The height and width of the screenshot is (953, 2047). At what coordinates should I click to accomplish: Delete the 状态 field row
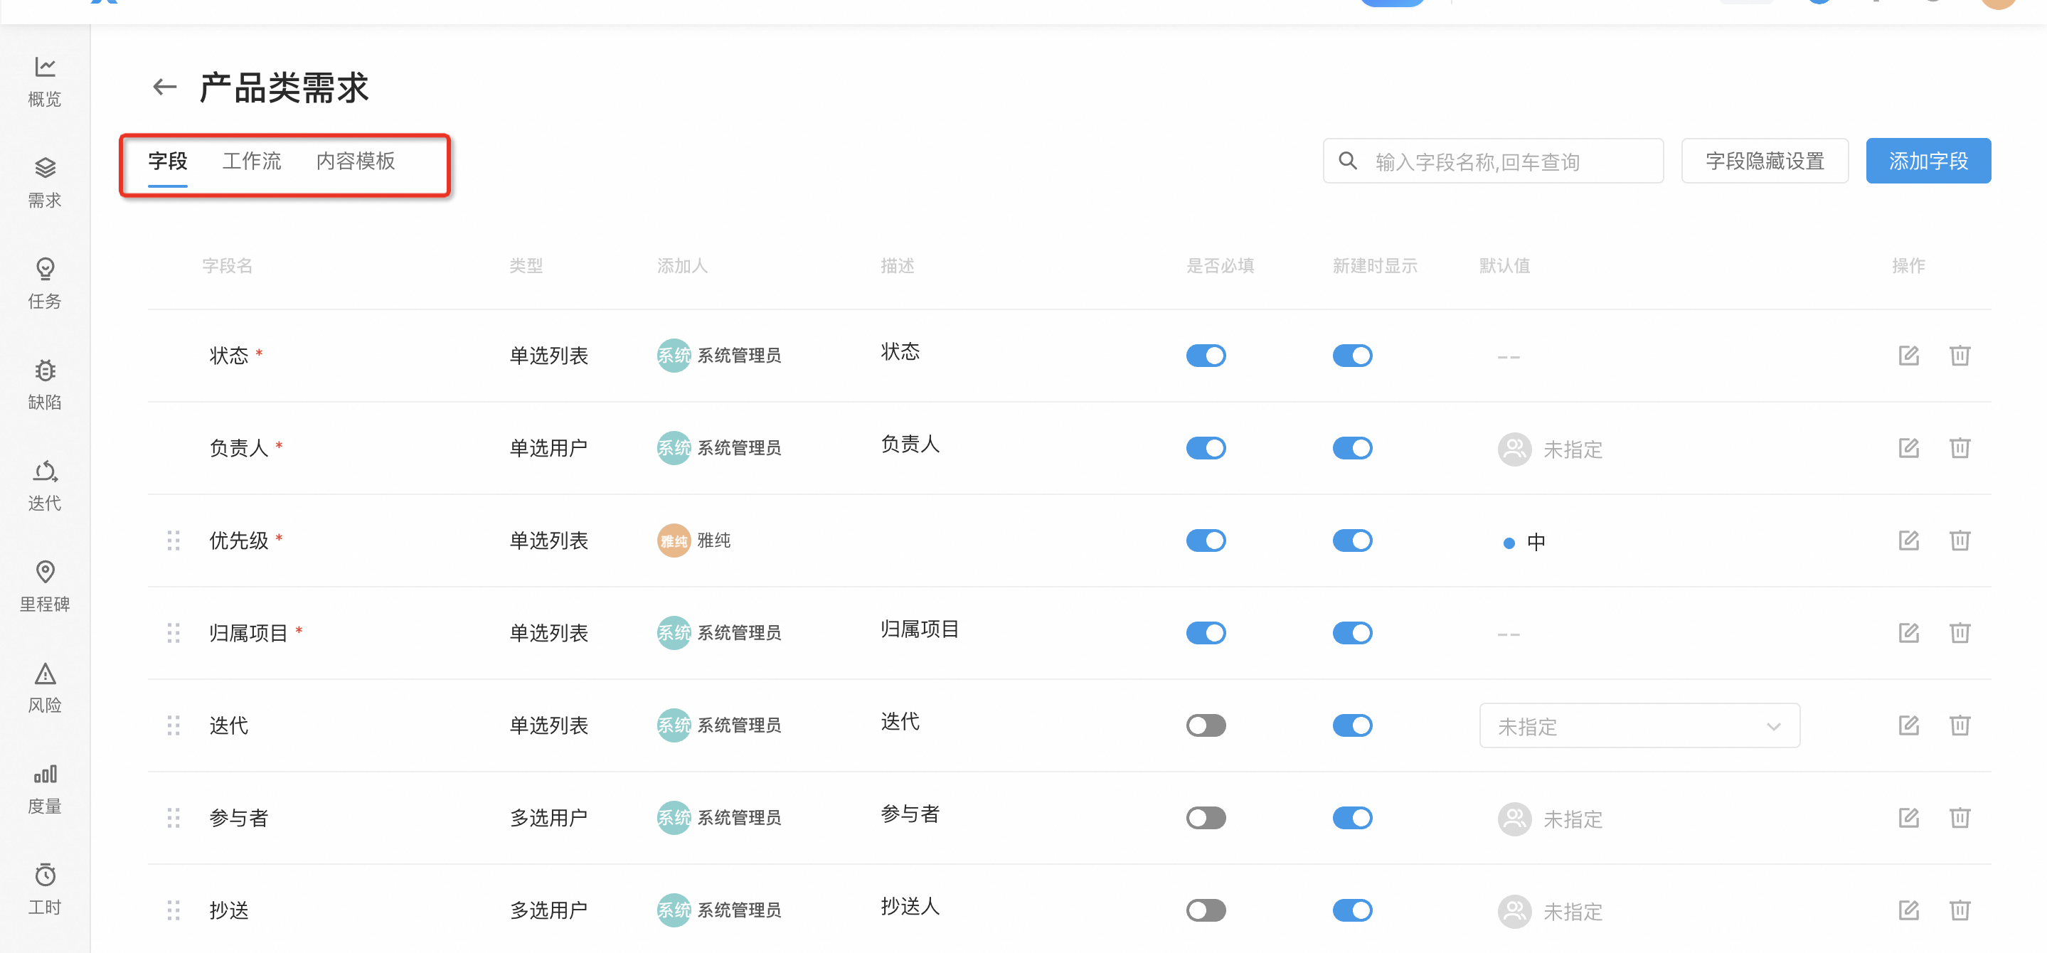(x=1960, y=356)
